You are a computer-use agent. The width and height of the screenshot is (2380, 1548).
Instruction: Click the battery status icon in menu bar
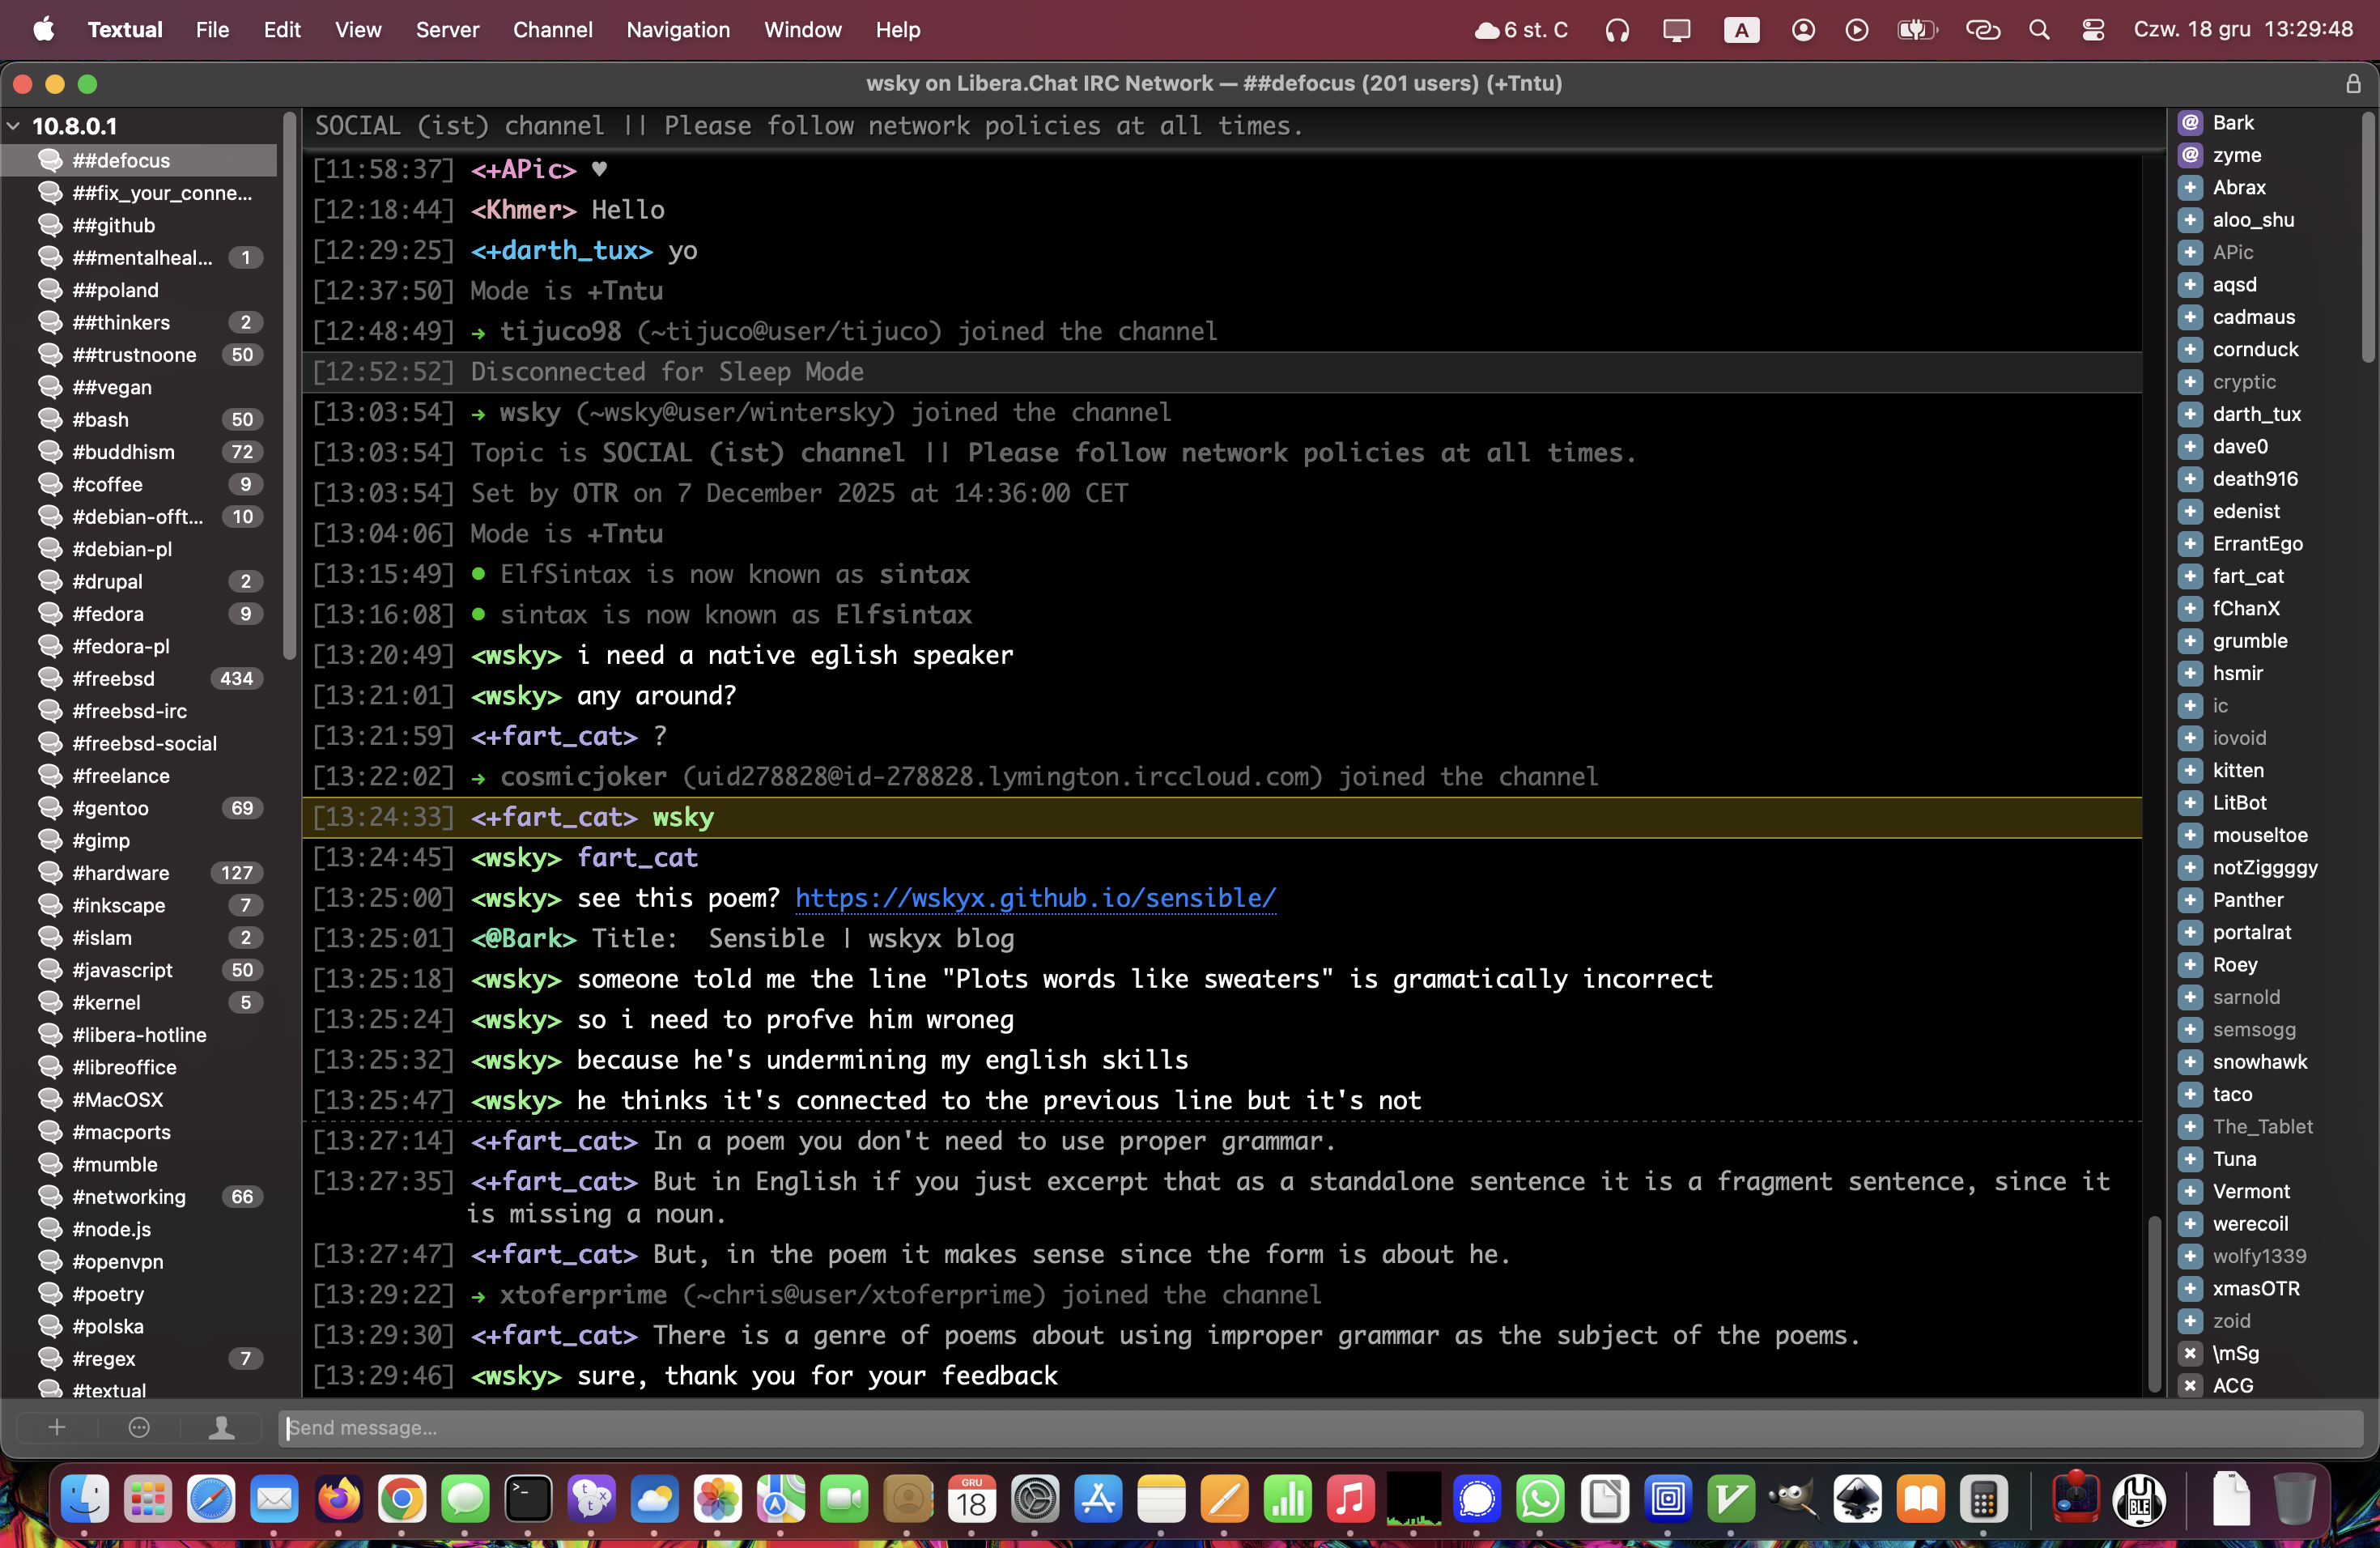click(1916, 30)
